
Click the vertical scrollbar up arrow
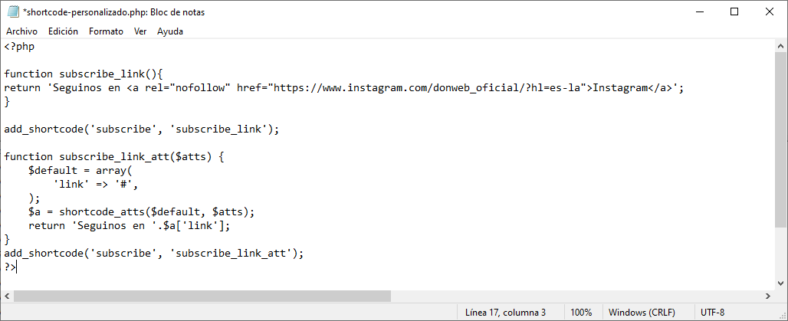pos(780,46)
